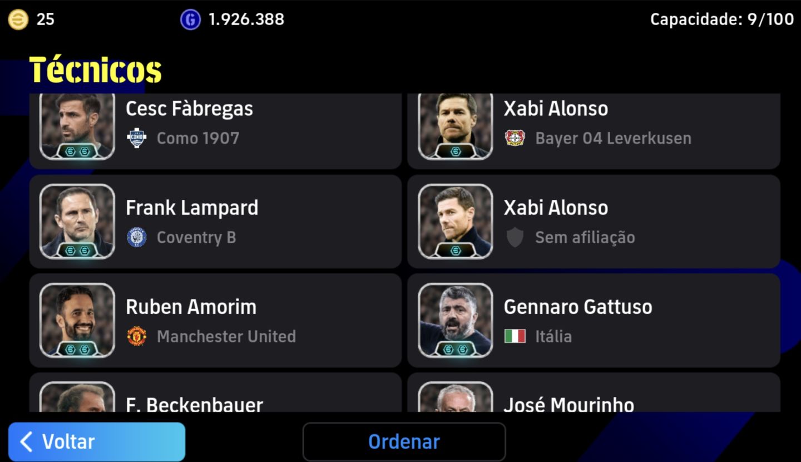The width and height of the screenshot is (801, 462).
Task: Open Cesc Fàbregas manager portrait
Action: click(x=77, y=126)
